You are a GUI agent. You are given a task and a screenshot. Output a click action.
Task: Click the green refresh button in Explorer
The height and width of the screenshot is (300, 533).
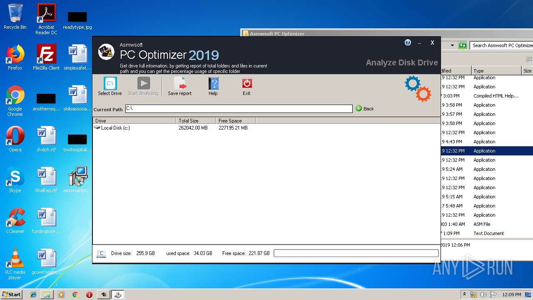pos(462,45)
